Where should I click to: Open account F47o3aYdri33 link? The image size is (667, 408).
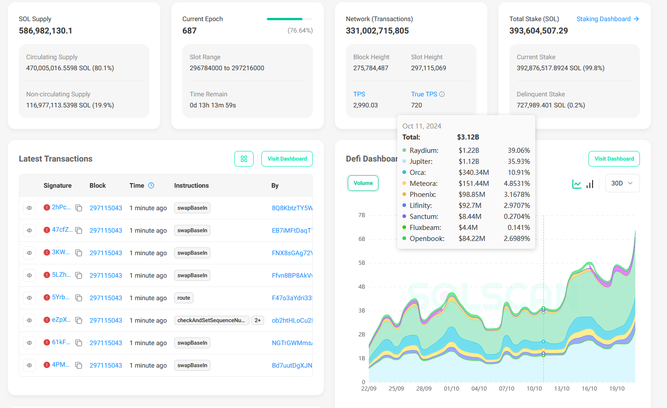[x=292, y=298]
